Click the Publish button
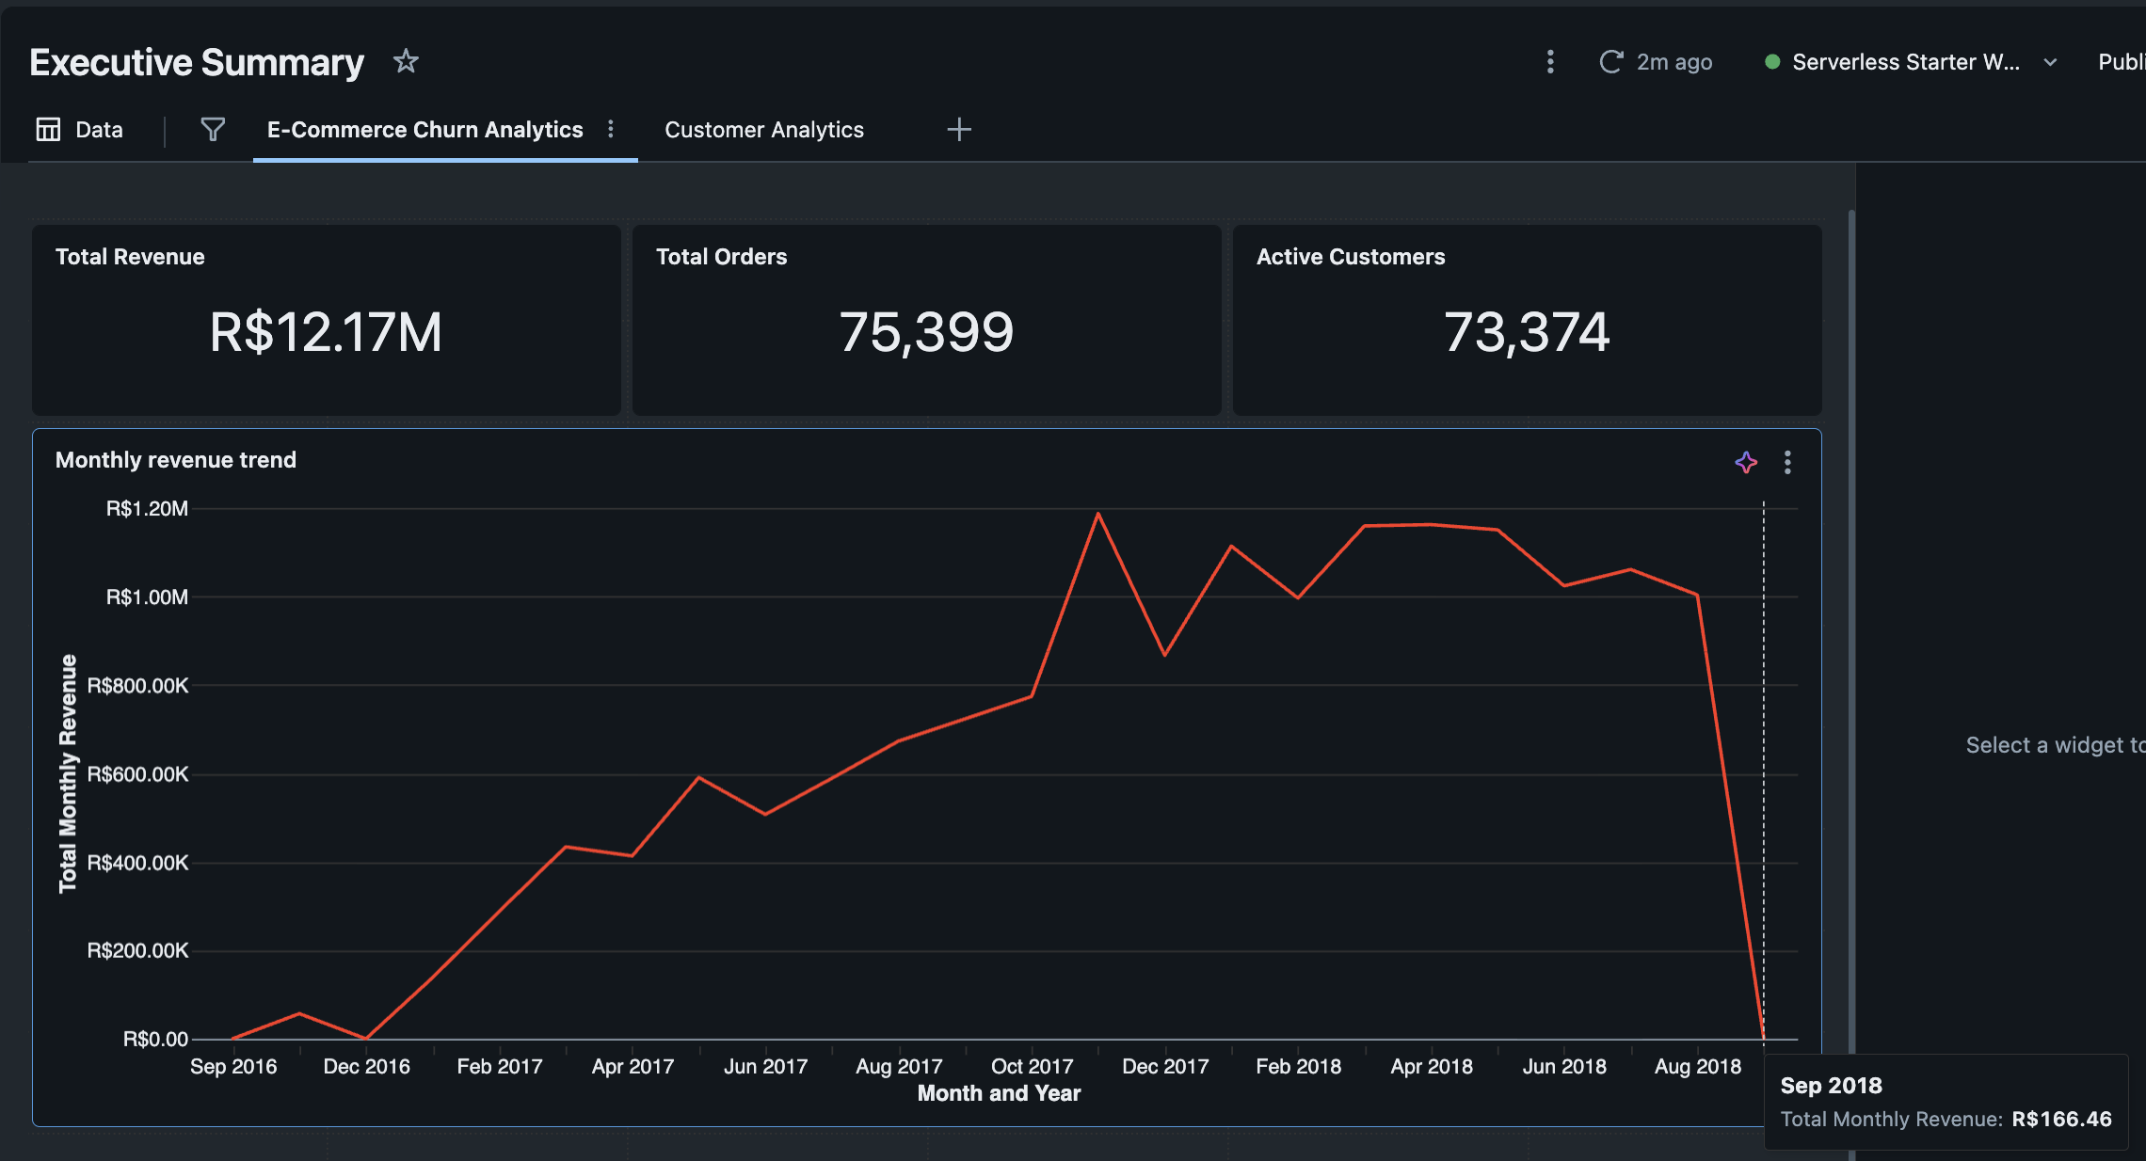Image resolution: width=2146 pixels, height=1161 pixels. tap(2121, 62)
